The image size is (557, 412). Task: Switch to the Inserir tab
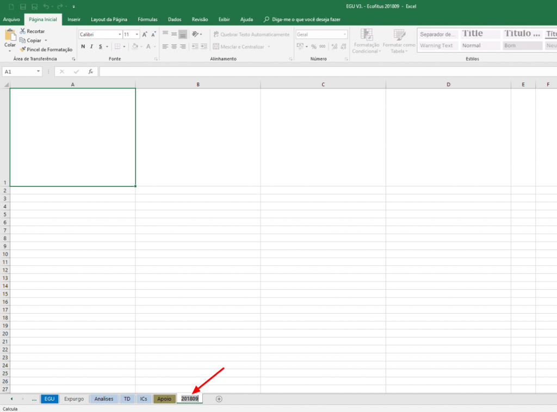[74, 20]
